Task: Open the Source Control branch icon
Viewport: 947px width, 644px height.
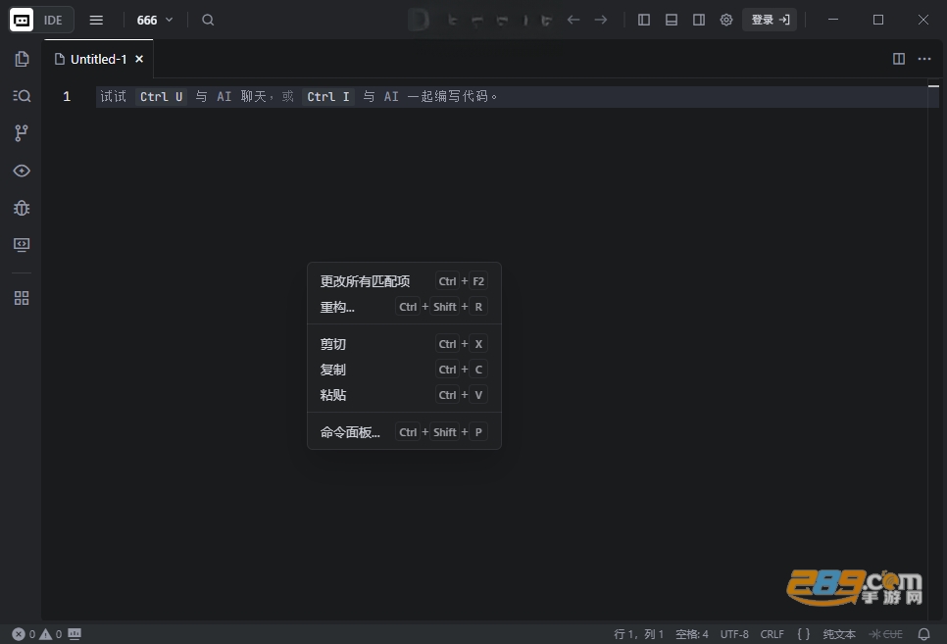Action: click(x=22, y=133)
